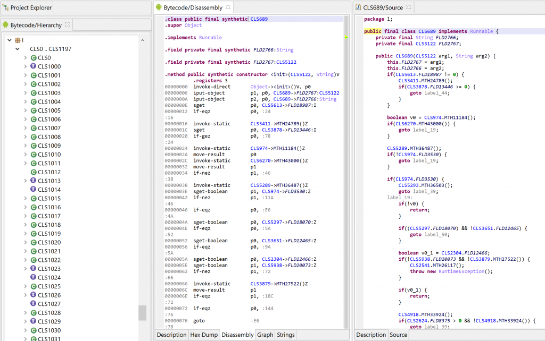Click the CLS1001 class icon

pyautogui.click(x=34, y=75)
